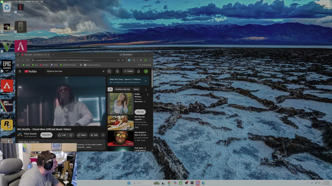The height and width of the screenshot is (186, 332).
Task: Click the Cloud Nine video player
Action: point(61,101)
